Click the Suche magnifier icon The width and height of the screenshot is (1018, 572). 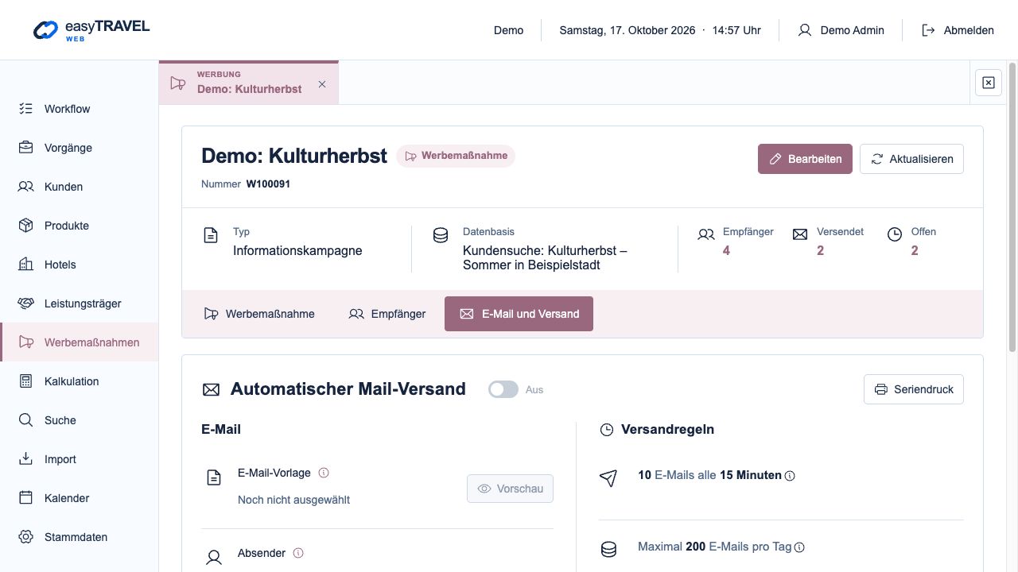(26, 420)
